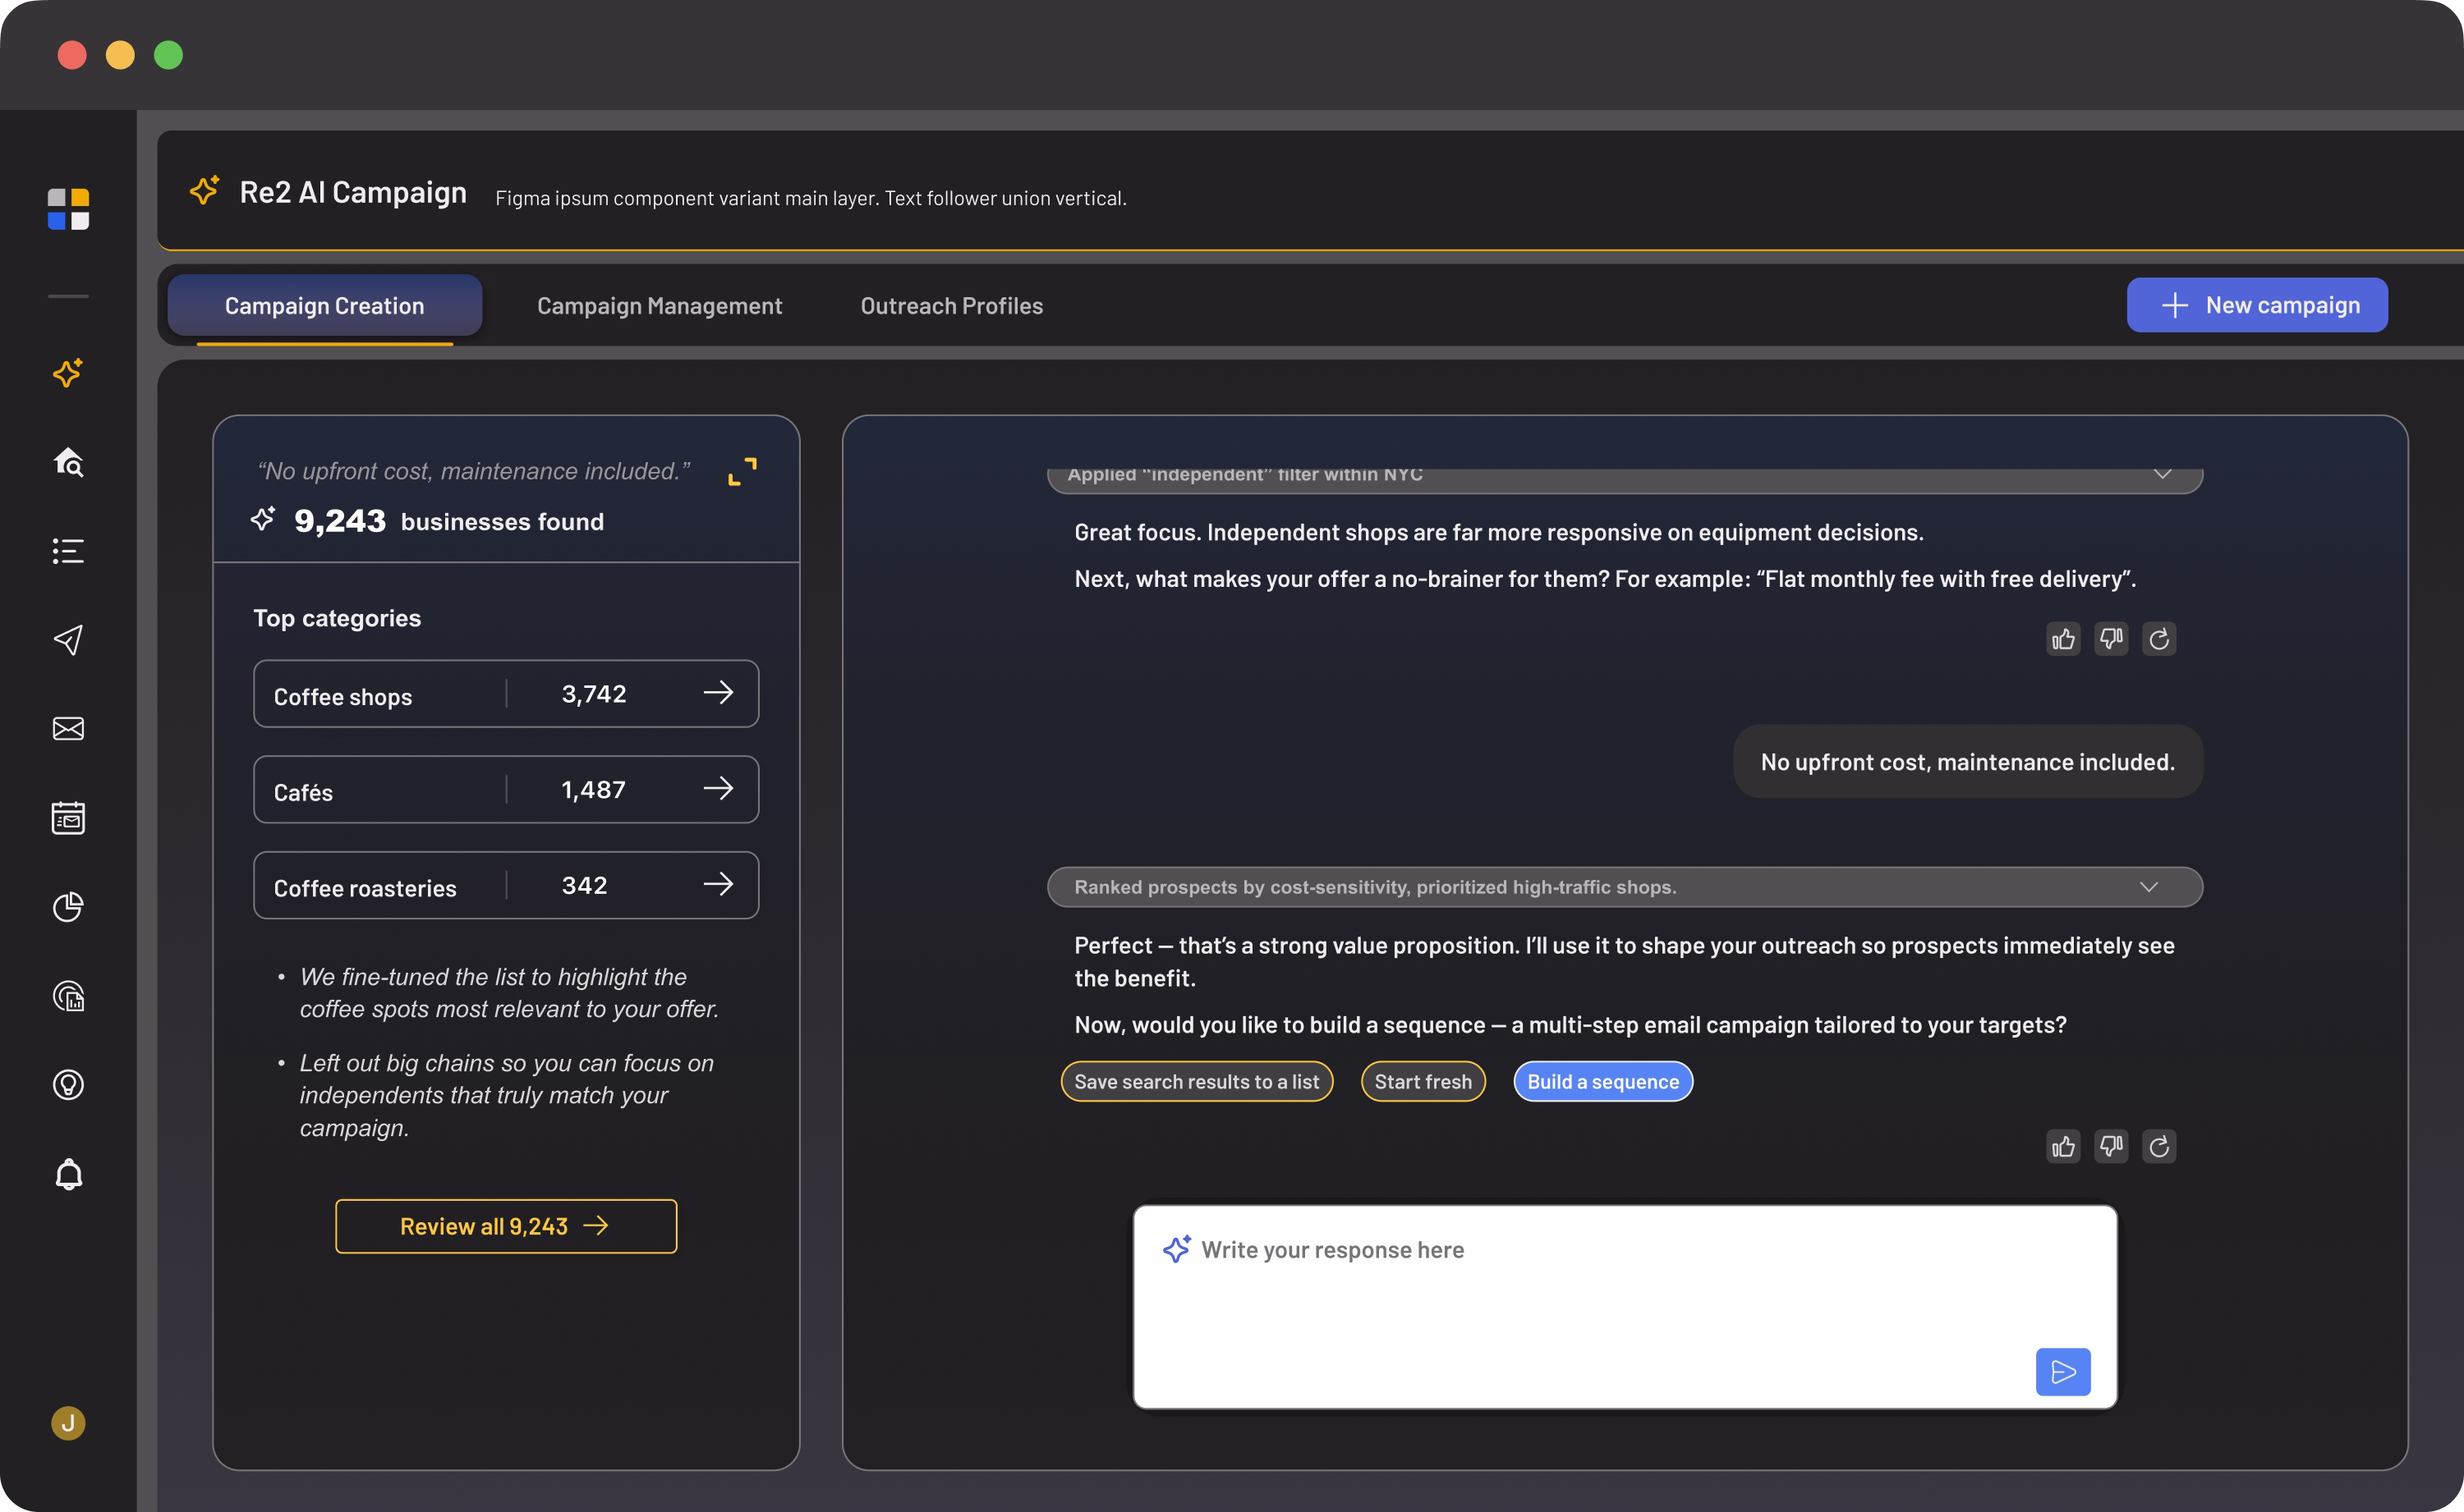Thumbs down the 'Perfect' value proposition reply
Screen dimensions: 2464x1512
tap(2111, 1146)
